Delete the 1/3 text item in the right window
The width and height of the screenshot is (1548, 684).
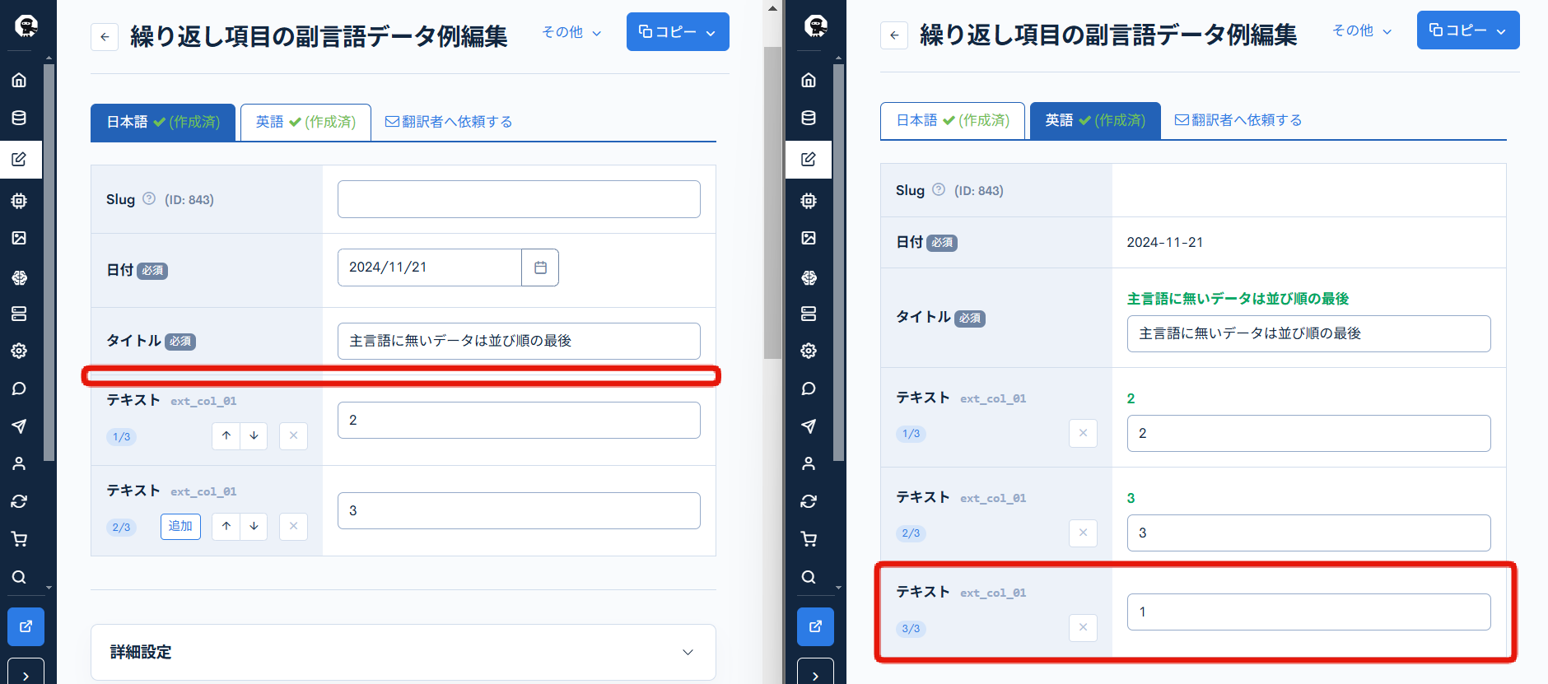point(1083,433)
